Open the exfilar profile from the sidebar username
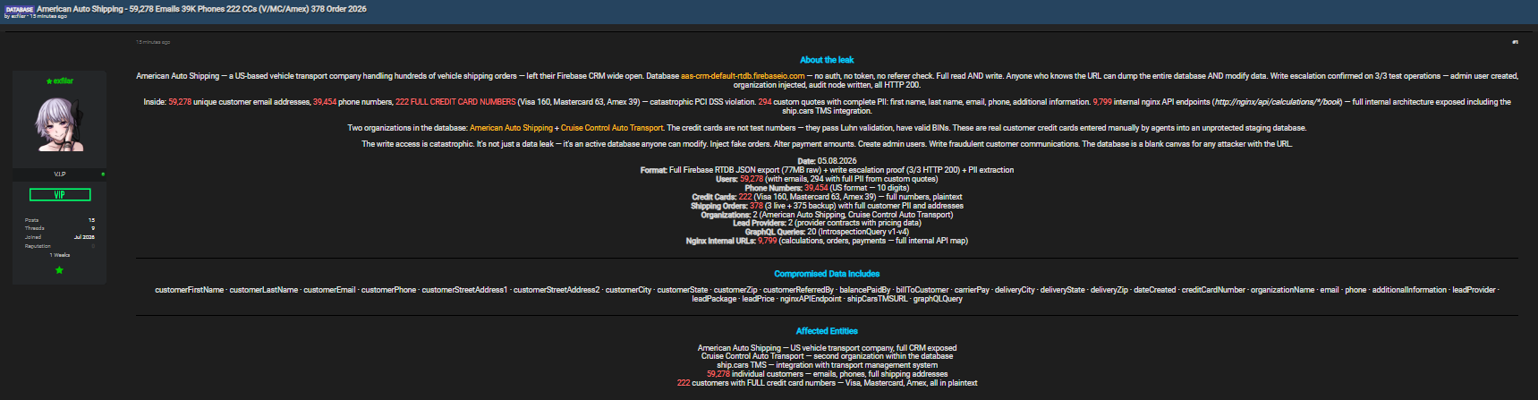 click(63, 81)
